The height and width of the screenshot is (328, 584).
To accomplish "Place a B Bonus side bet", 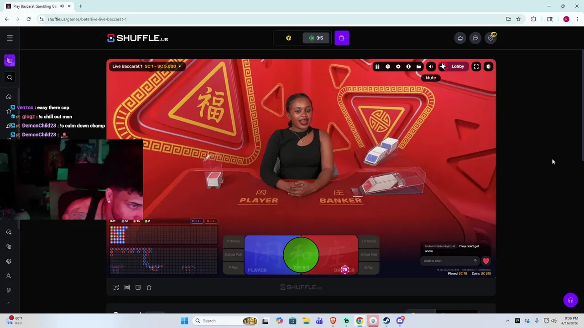I will point(369,241).
